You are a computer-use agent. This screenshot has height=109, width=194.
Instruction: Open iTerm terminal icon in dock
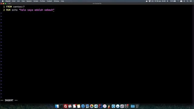click(x=61, y=106)
